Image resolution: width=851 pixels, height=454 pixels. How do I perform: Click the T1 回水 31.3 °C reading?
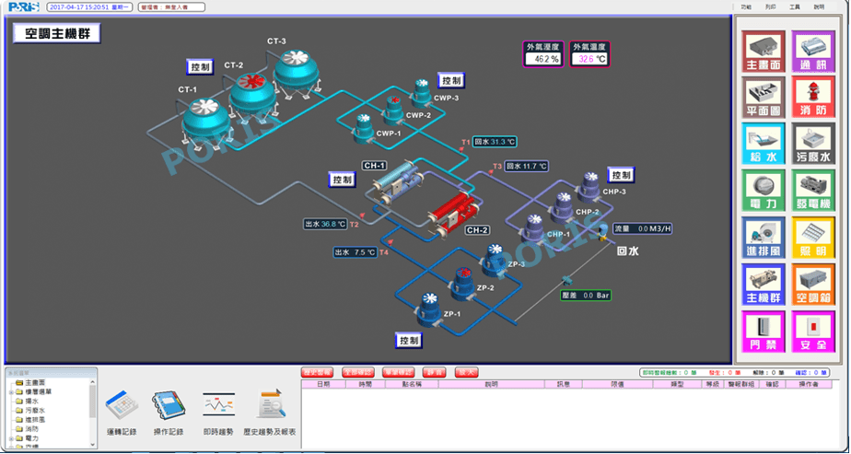tap(495, 142)
